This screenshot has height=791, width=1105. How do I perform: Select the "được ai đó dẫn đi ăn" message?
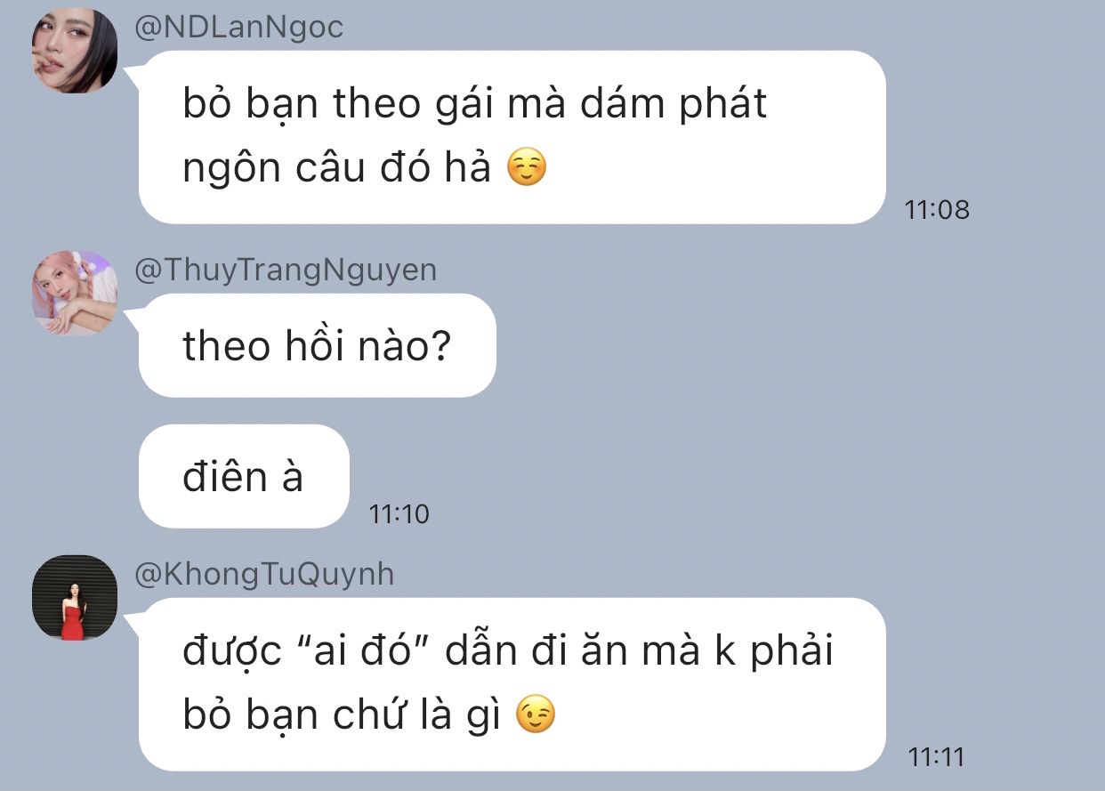coord(512,684)
